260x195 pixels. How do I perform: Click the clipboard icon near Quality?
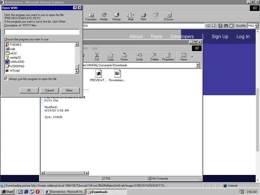tap(232, 26)
